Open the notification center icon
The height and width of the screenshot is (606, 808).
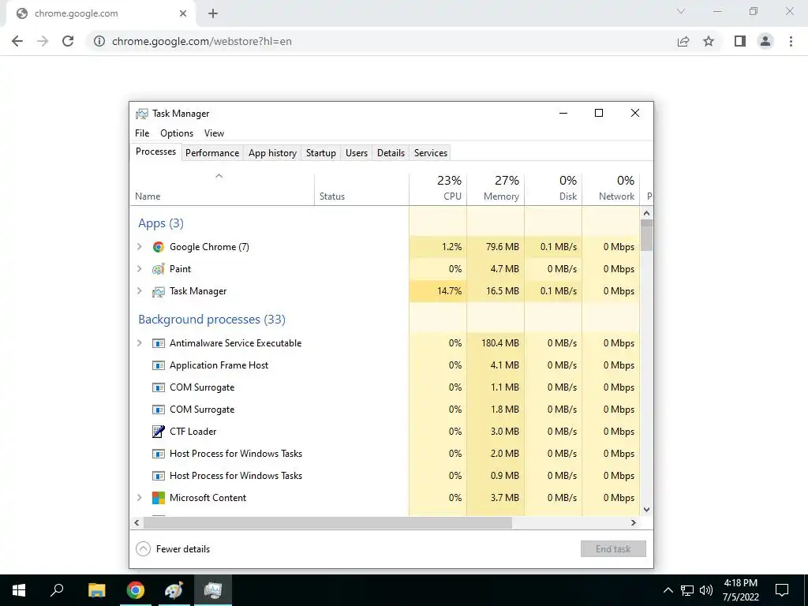[782, 590]
